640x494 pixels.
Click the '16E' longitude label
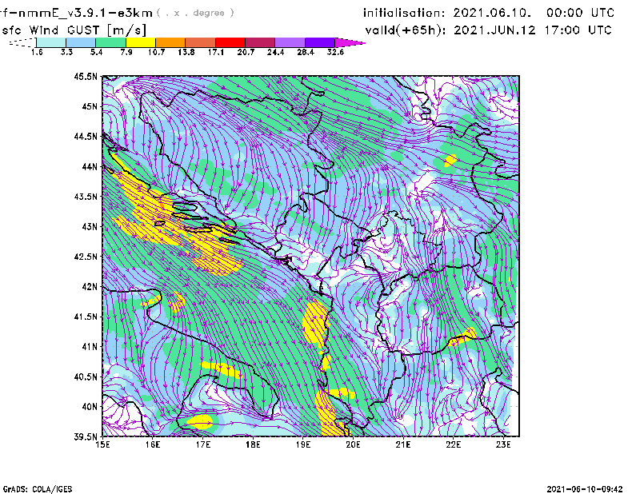(153, 444)
